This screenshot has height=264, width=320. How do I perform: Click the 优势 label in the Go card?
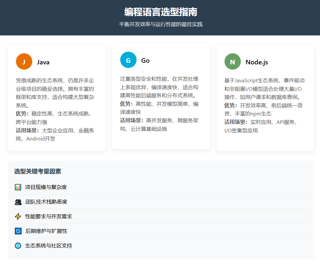[x=126, y=104]
